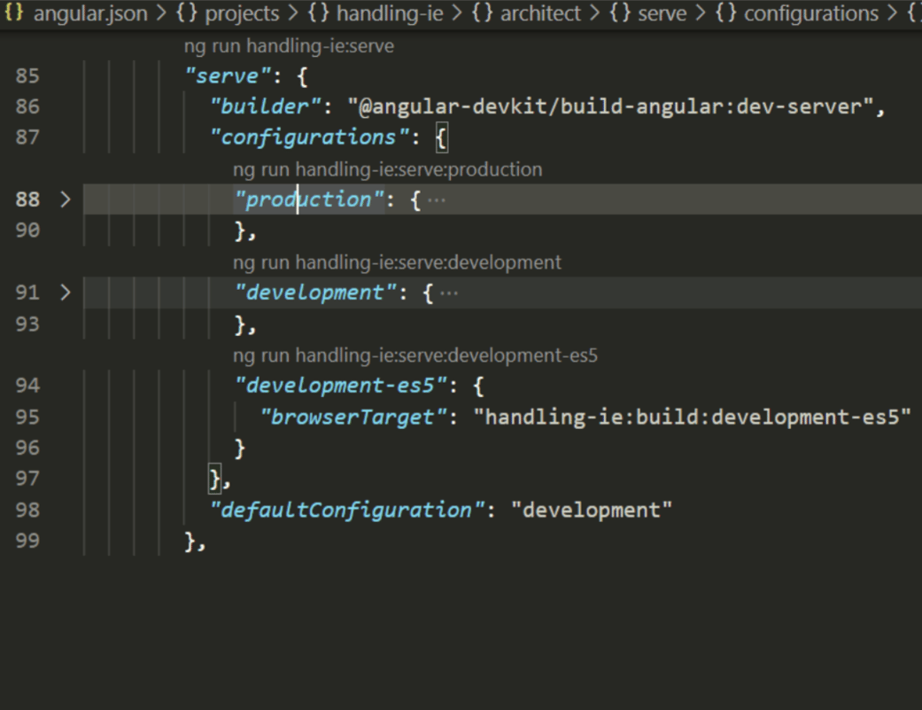Click line number 95 in the gutter

[27, 417]
